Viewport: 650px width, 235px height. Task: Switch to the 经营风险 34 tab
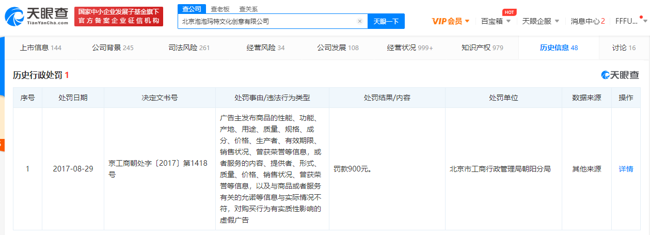pos(265,48)
